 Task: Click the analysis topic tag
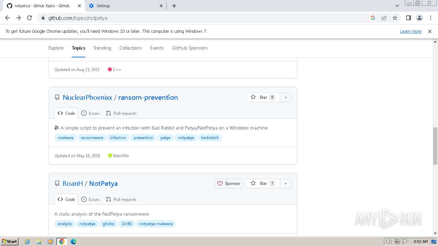click(x=65, y=224)
